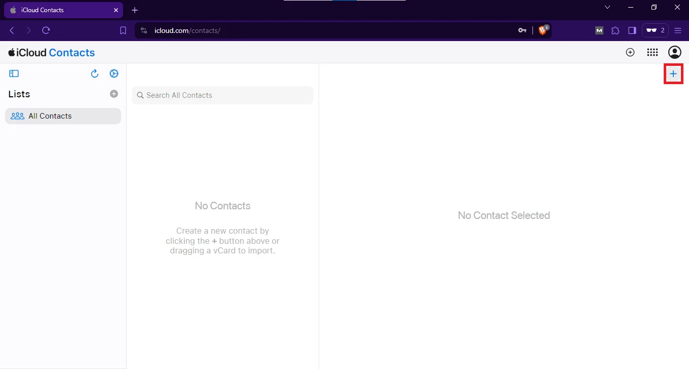Open saved passwords key icon
This screenshot has width=689, height=369.
click(x=522, y=30)
